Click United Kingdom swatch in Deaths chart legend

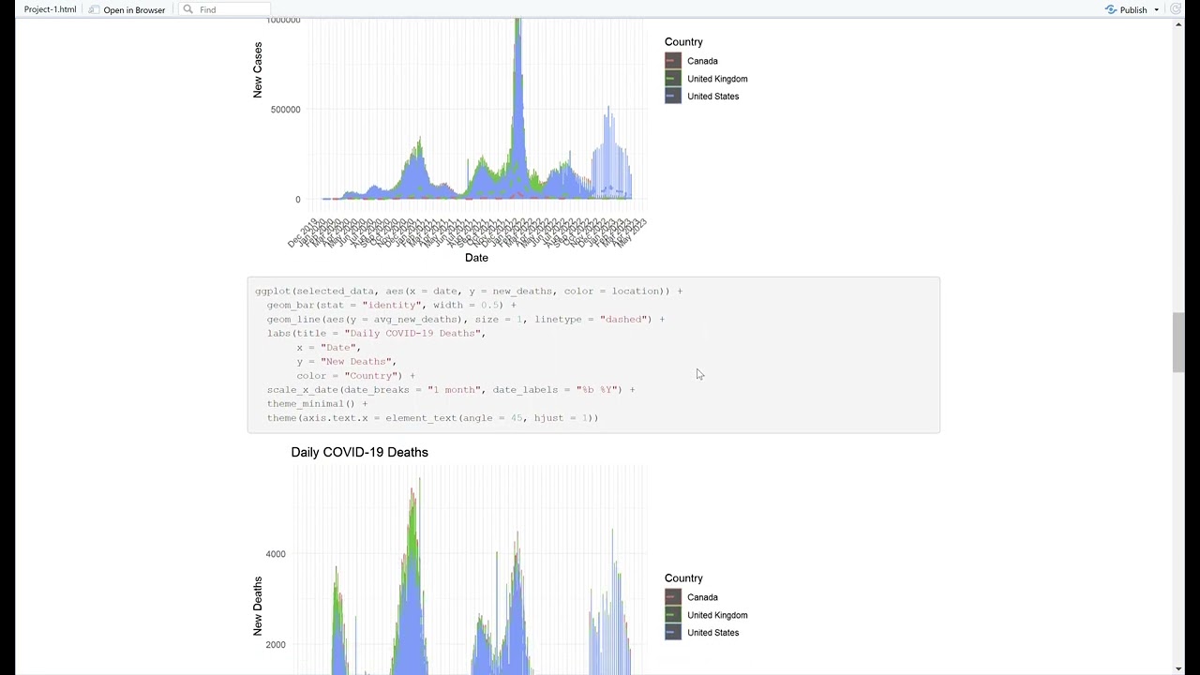tap(672, 615)
